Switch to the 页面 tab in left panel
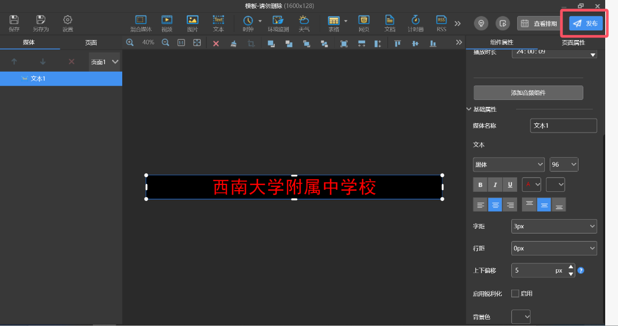618x326 pixels. pos(91,43)
